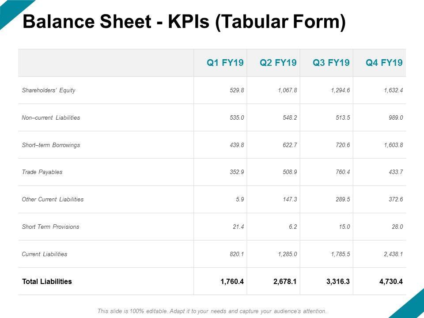
Task: Select the Shareholders' Equity row label
Action: click(x=49, y=91)
